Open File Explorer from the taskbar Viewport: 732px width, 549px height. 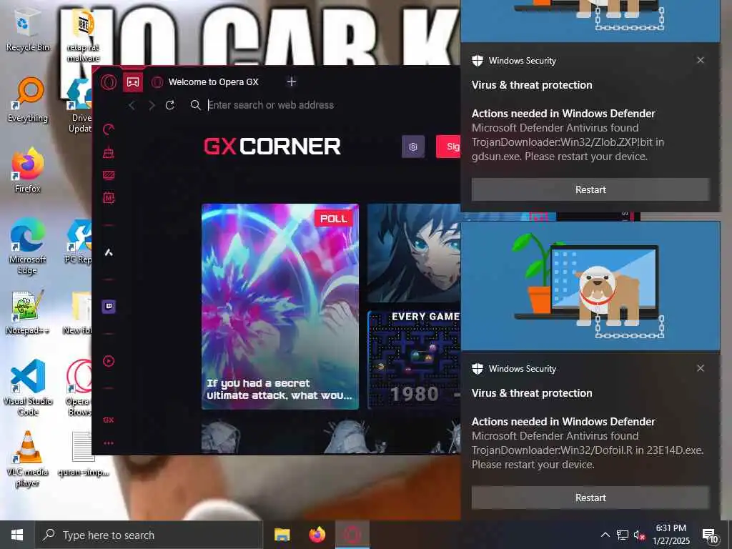[282, 535]
